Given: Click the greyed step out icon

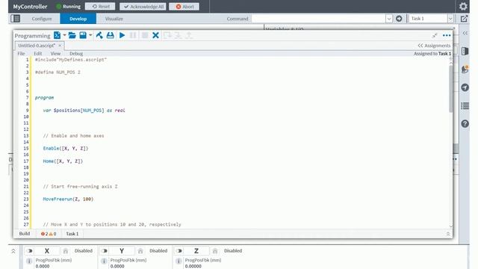Looking at the screenshot, I should (x=189, y=35).
